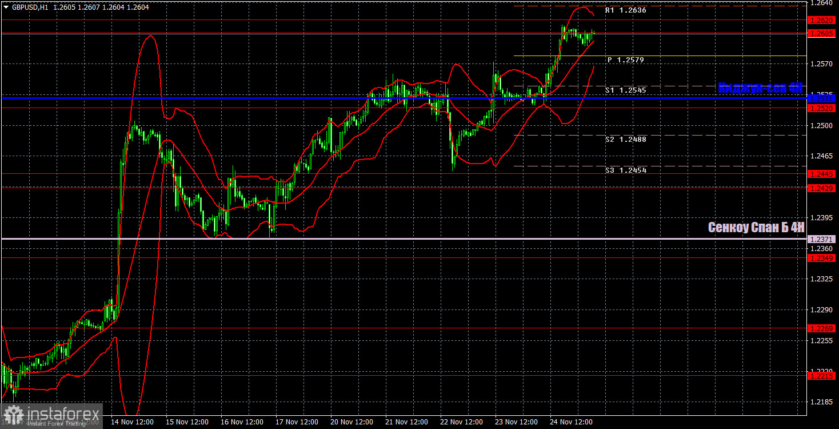Image resolution: width=839 pixels, height=429 pixels.
Task: Open the chart menu triangle beside GBPUSD,H1
Action: tap(6, 7)
